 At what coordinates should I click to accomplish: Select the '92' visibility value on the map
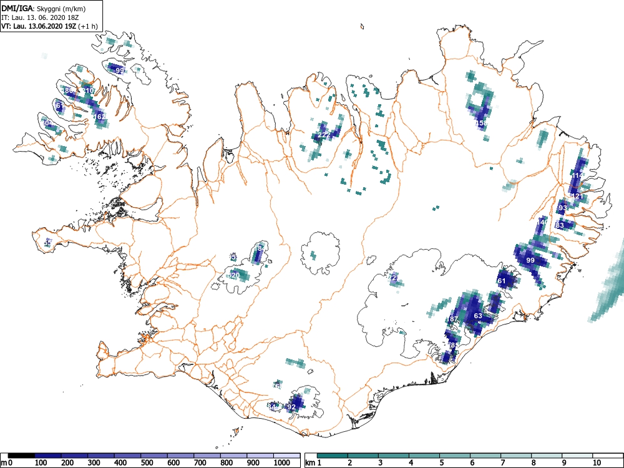click(291, 407)
